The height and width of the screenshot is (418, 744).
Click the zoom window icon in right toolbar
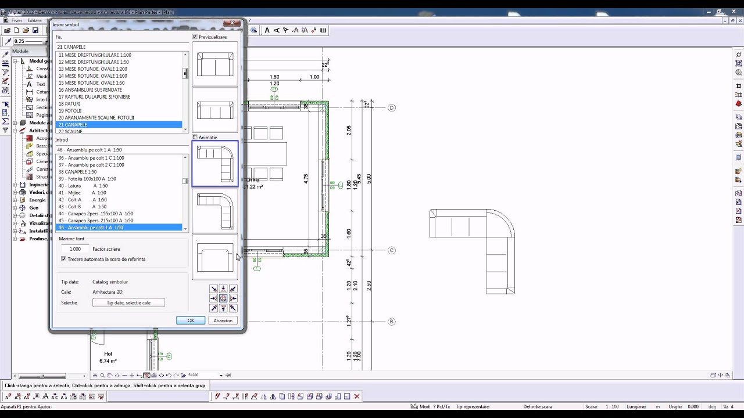(739, 73)
